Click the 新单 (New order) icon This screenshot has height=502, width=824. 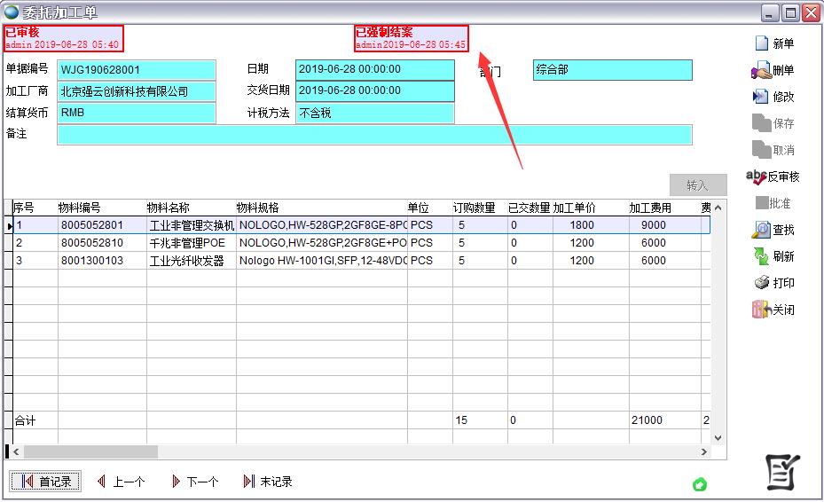click(x=761, y=43)
